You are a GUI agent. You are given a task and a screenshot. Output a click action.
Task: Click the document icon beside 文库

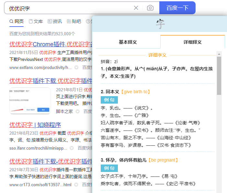point(31,21)
